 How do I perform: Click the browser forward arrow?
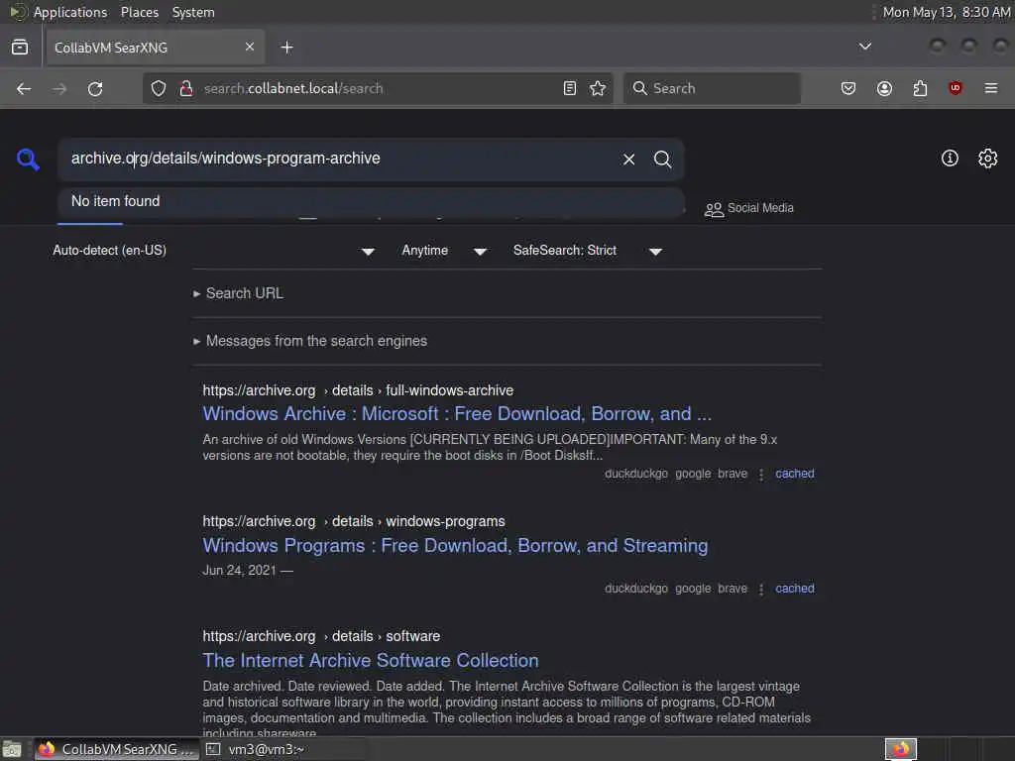58,88
